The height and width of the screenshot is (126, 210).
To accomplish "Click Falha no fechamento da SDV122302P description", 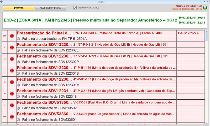I will (x=50, y=62).
